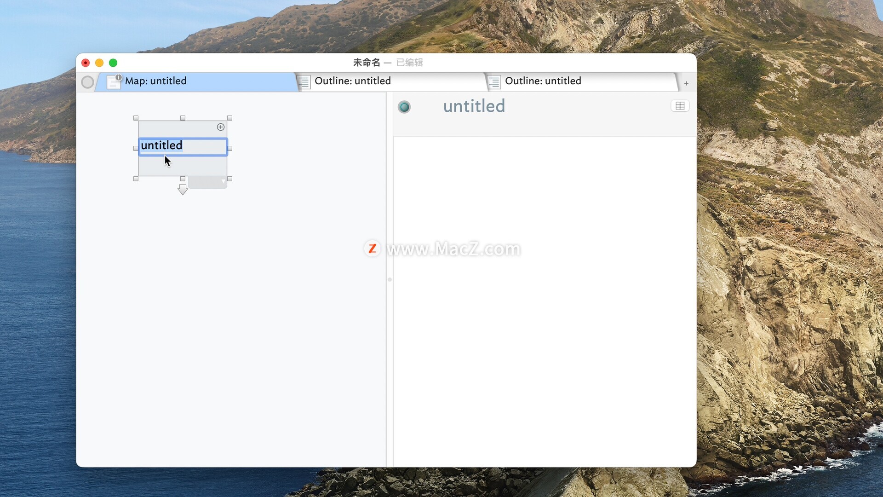Click the down arrow link widget below the note

183,190
